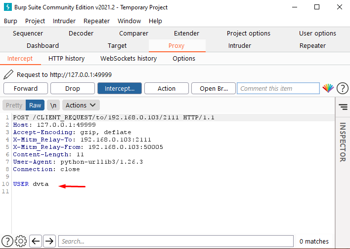The image size is (350, 249).
Task: Toggle non-printable characters \n button
Action: click(x=53, y=105)
